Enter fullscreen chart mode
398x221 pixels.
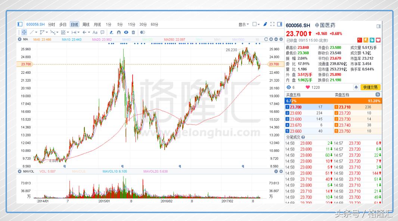(x=272, y=24)
